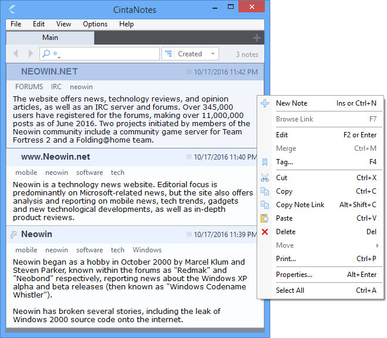Viewport: 387px width, 338px height.
Task: Open the View menu
Action: [x=63, y=24]
